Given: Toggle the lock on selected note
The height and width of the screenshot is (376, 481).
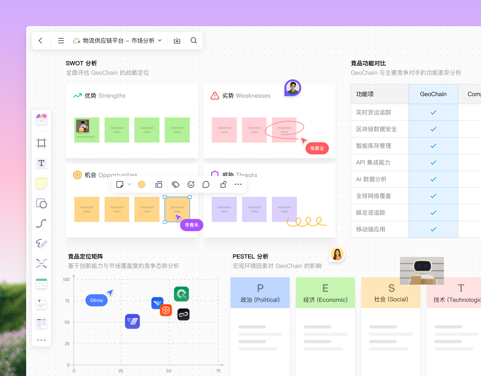Looking at the screenshot, I should coord(223,185).
